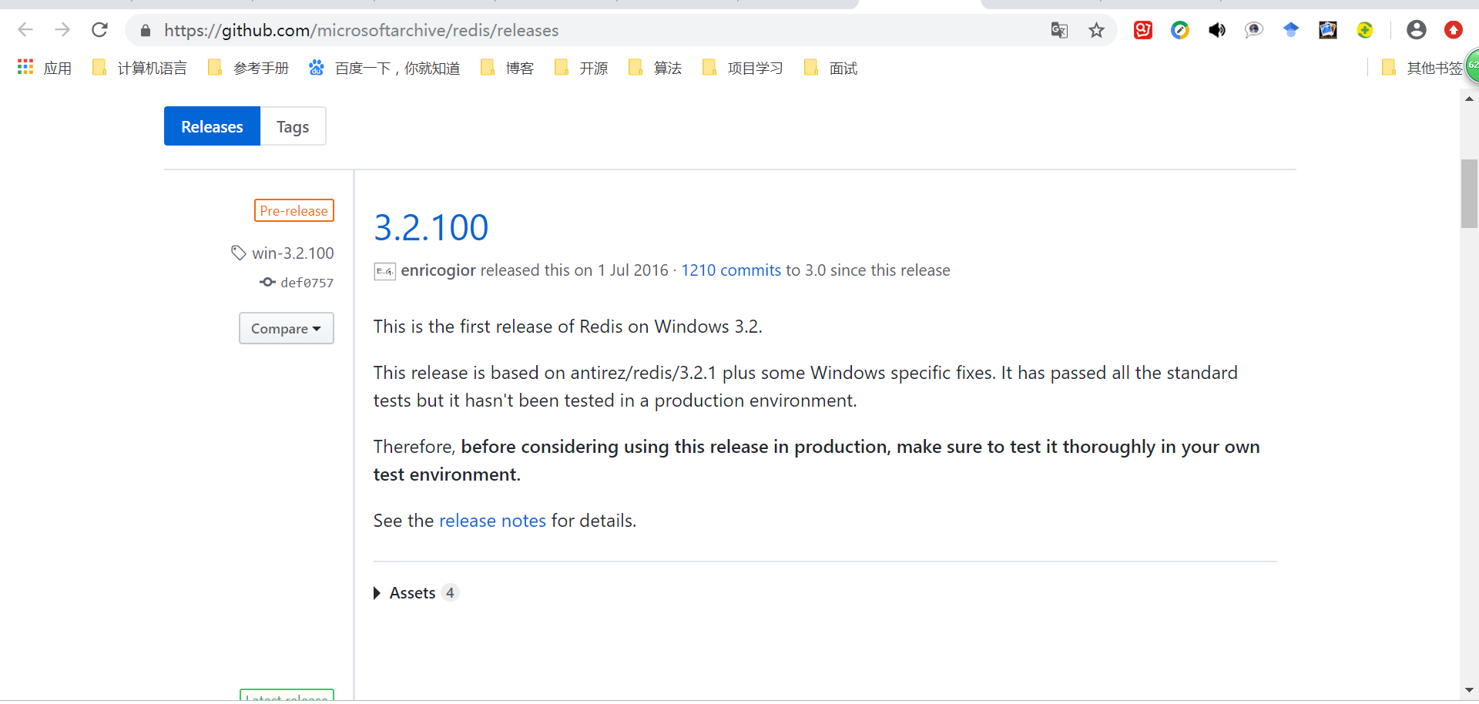Open the apps grid shortcut
Viewport: 1479px width, 704px height.
pos(45,68)
